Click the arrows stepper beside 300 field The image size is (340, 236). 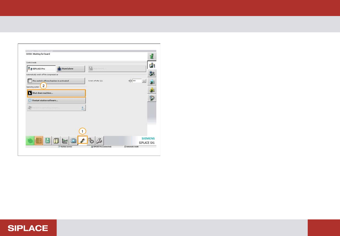[130, 81]
